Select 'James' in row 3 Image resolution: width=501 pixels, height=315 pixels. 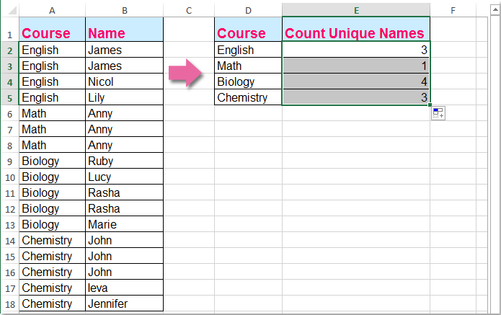[x=124, y=66]
